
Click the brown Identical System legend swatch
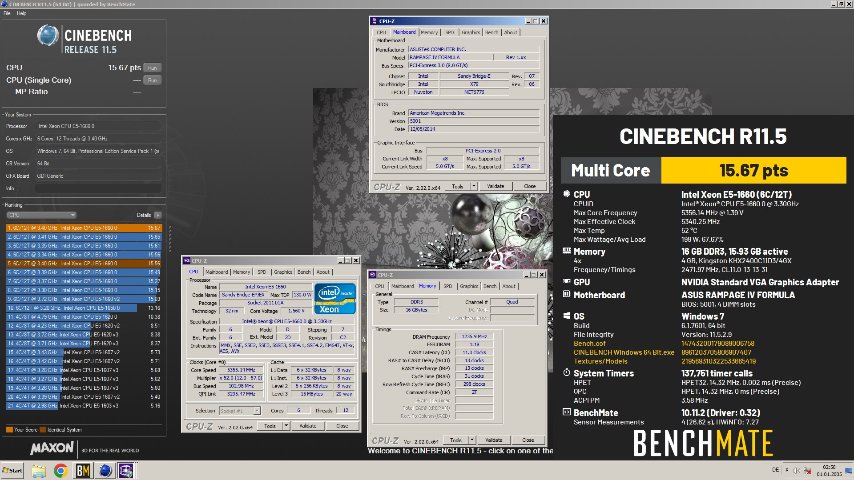click(43, 430)
